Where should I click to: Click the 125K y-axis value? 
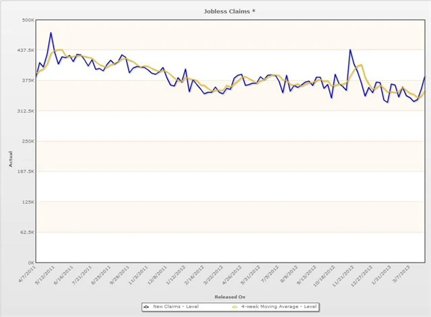(x=28, y=202)
